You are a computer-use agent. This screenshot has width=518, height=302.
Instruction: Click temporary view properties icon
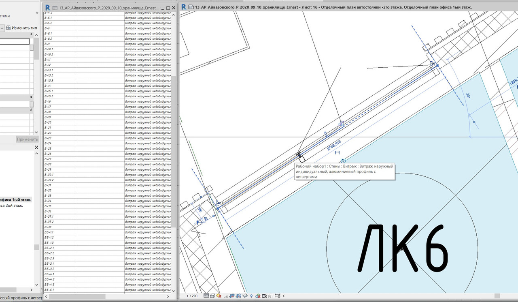point(264,296)
